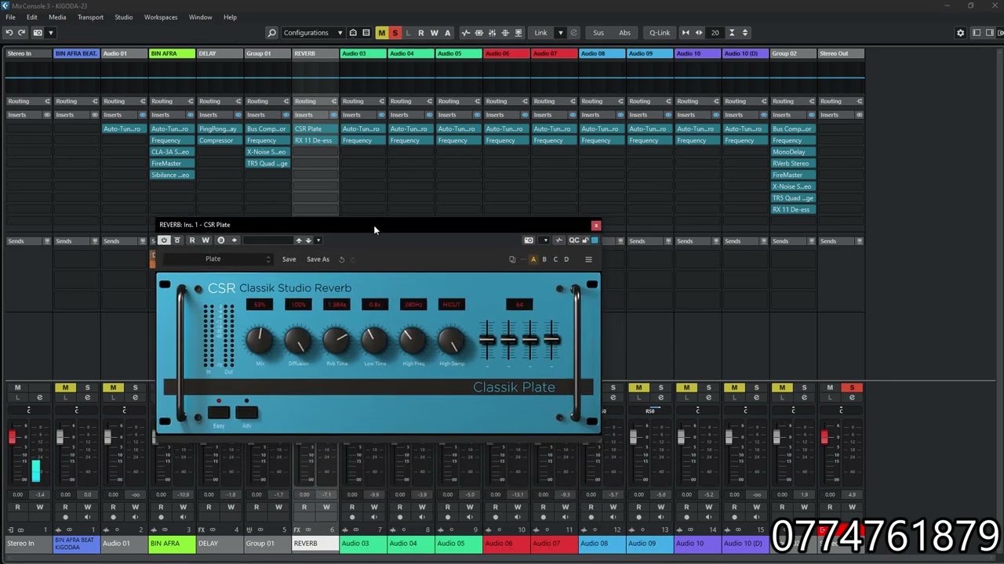Select the REVERB channel name at the bottom
1004x564 pixels.
(315, 544)
